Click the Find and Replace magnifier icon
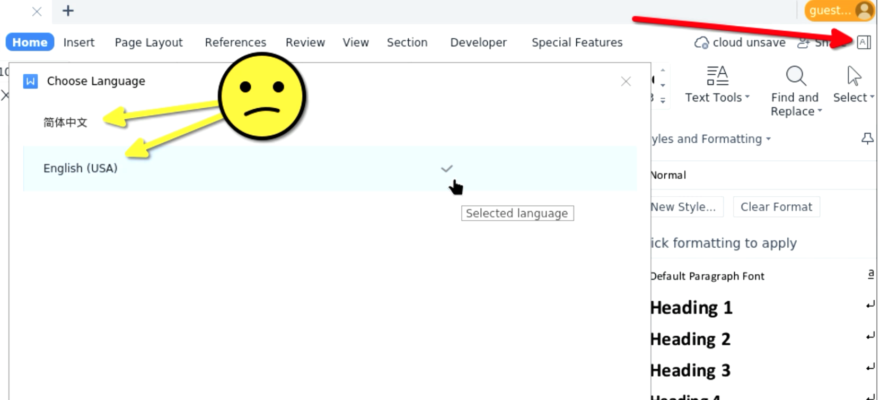880x400 pixels. [795, 76]
